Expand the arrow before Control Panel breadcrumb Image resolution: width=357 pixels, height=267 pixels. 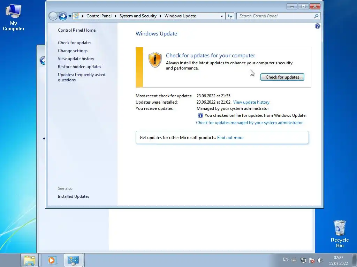[x=82, y=16]
